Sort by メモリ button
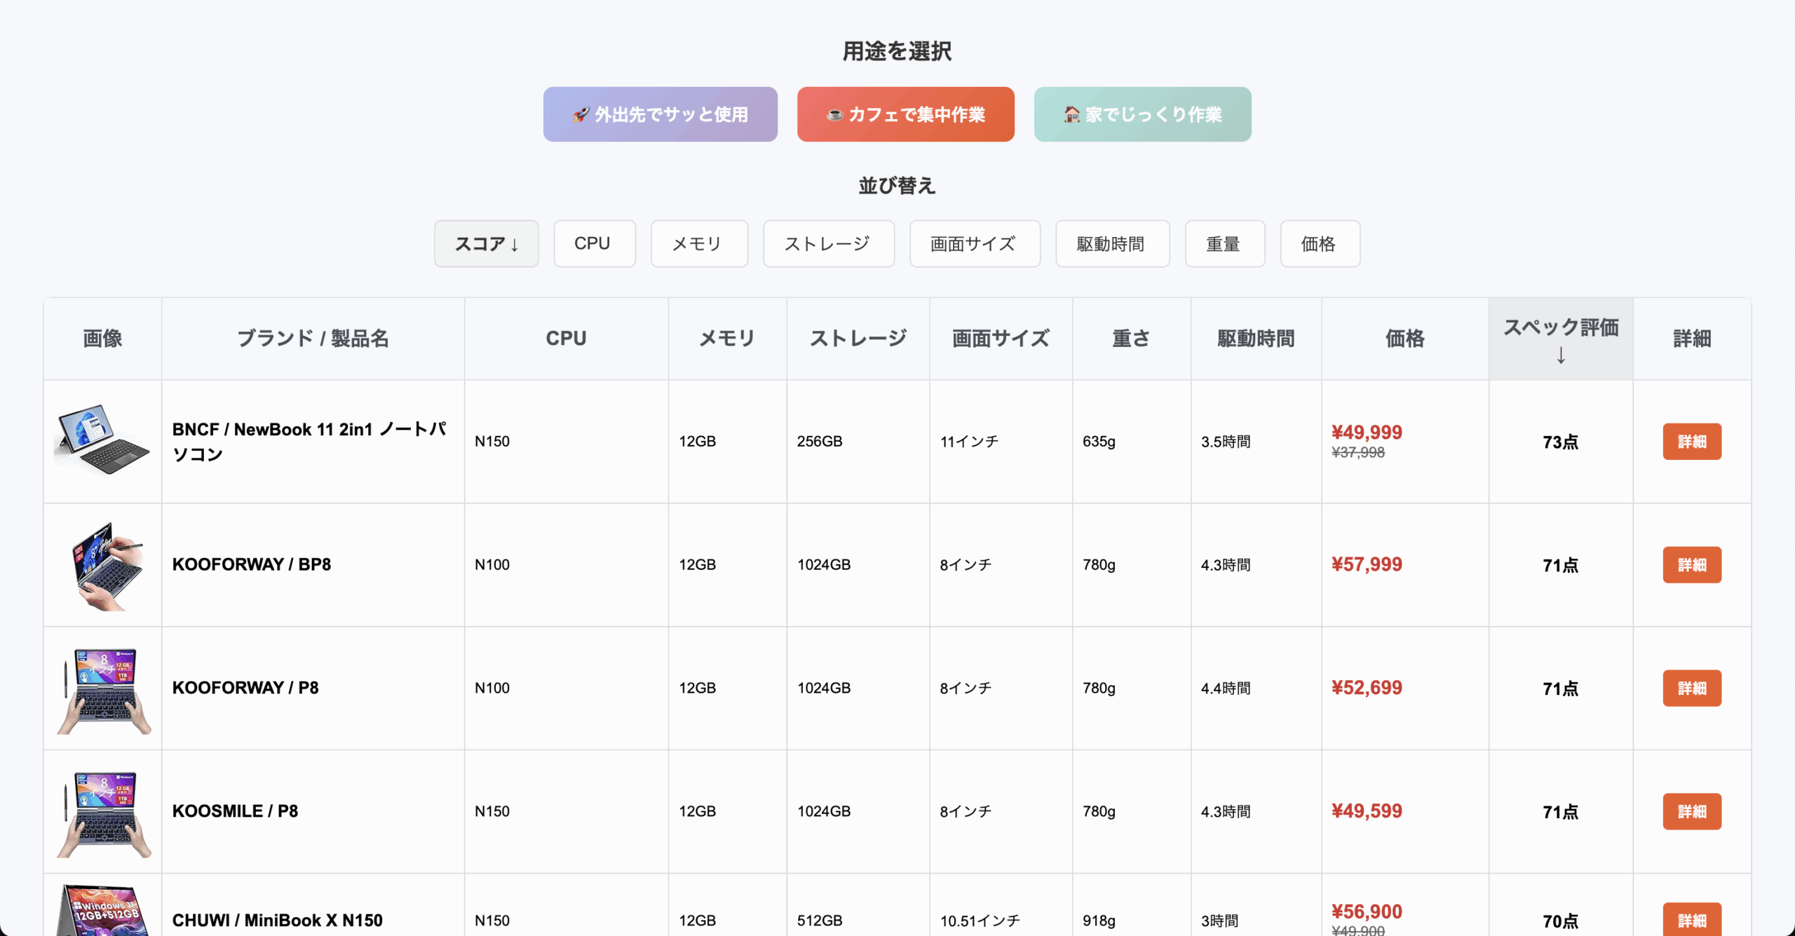The image size is (1795, 936). coord(698,243)
